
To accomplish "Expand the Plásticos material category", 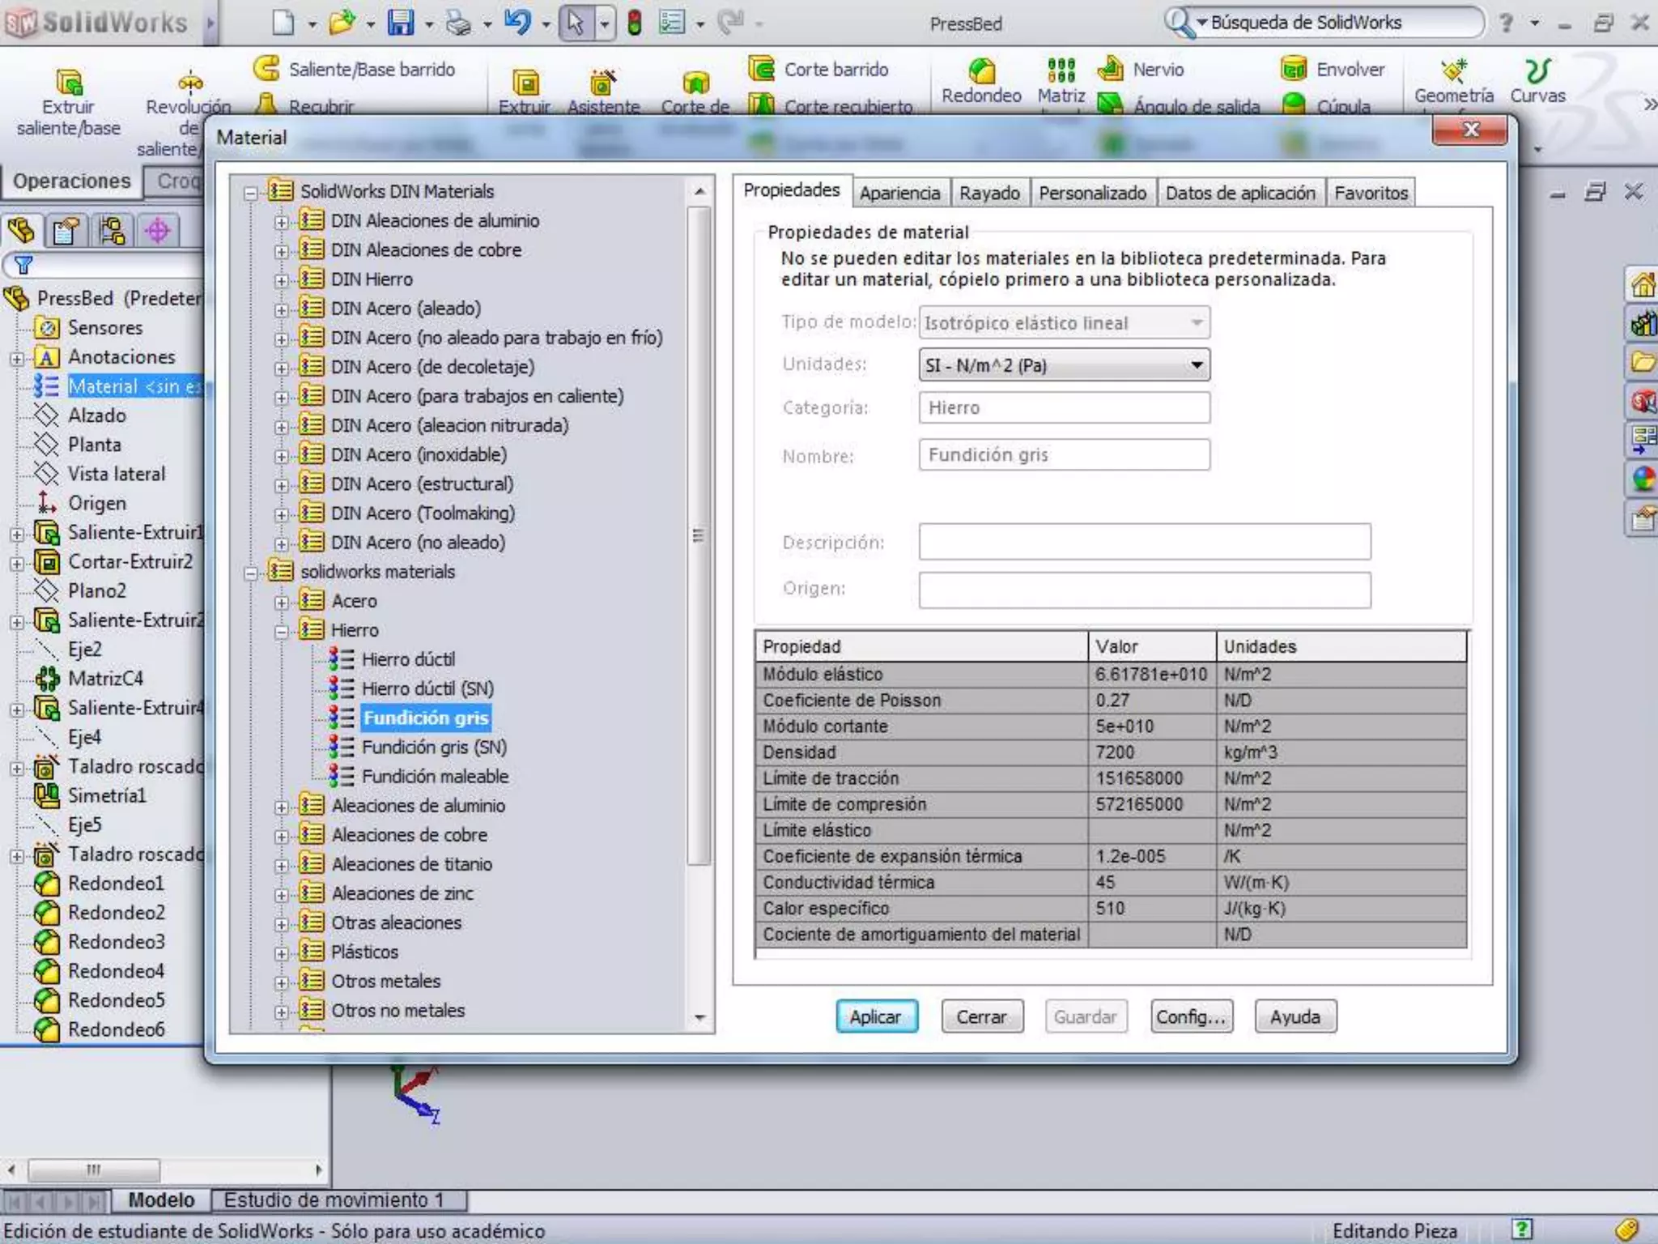I will click(281, 953).
